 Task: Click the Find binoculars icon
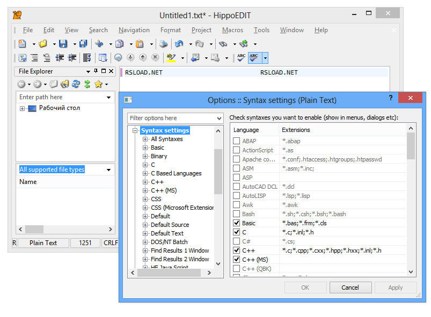point(223,44)
